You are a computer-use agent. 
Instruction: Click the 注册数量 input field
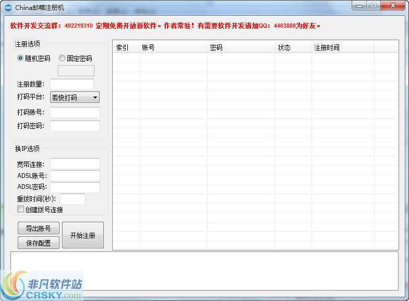(72, 85)
